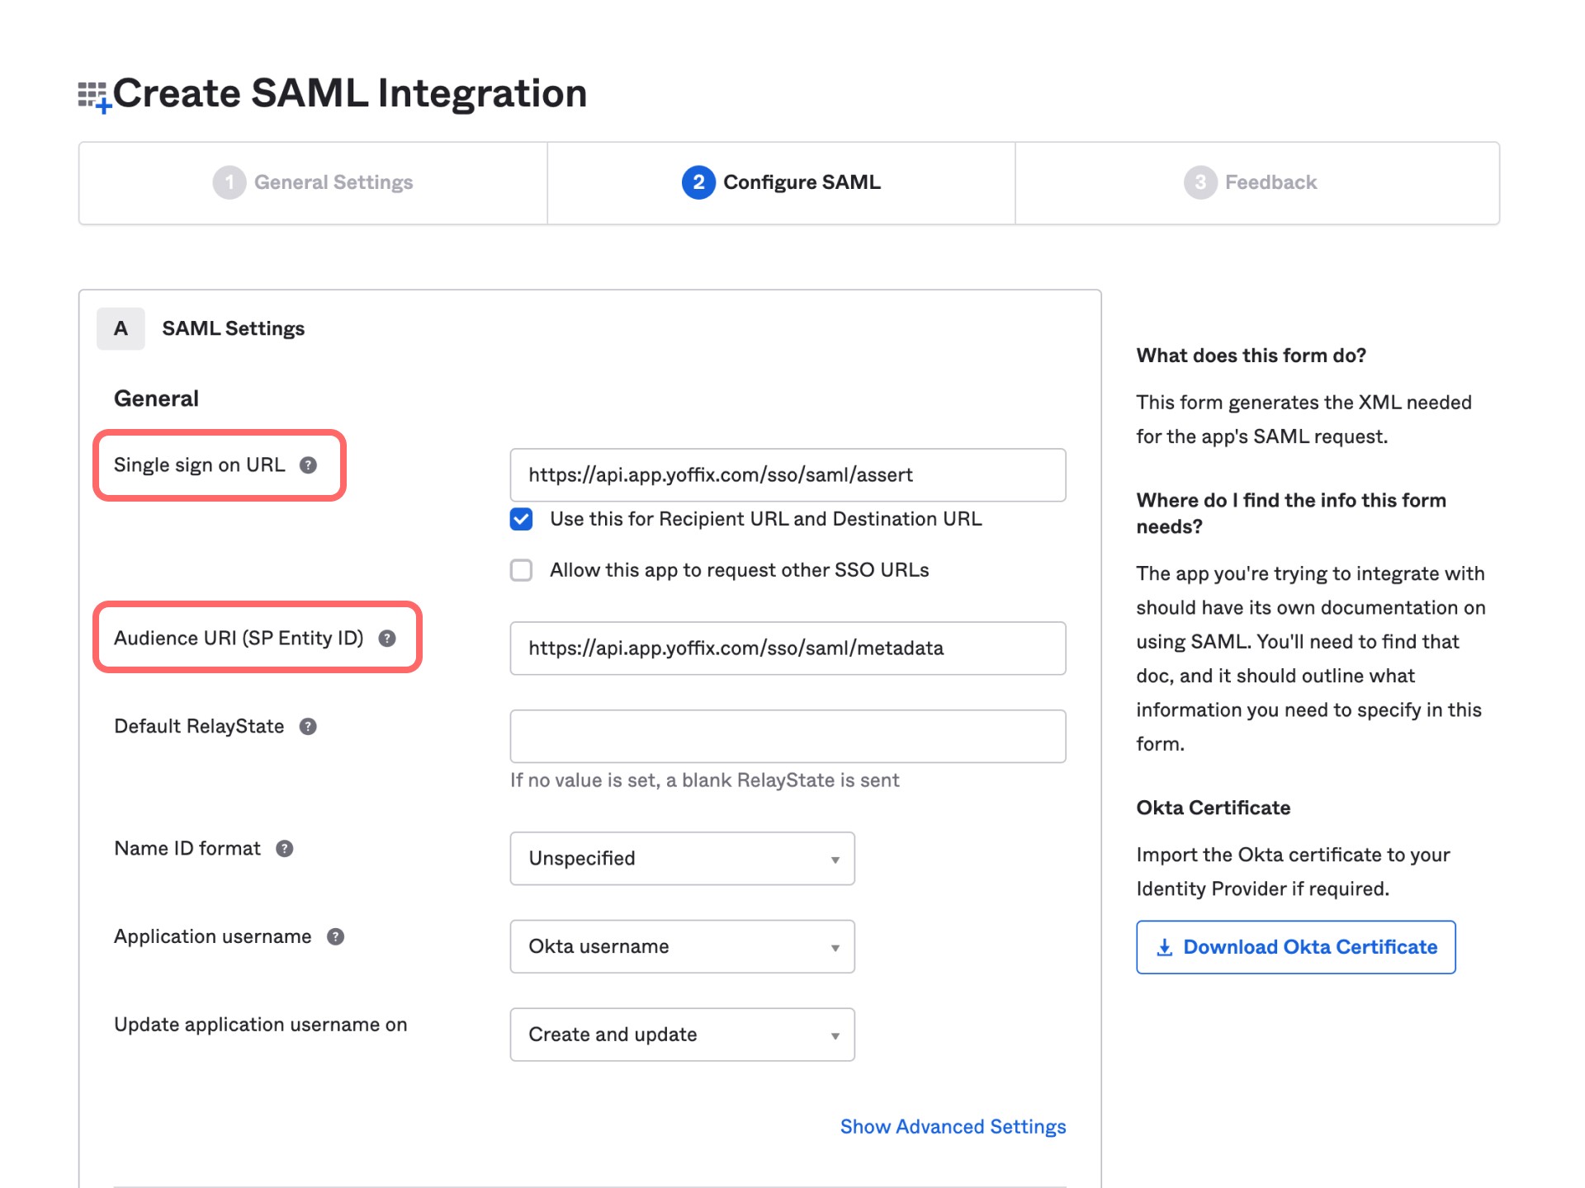
Task: Click the A badge next to SAML Settings
Action: click(121, 328)
